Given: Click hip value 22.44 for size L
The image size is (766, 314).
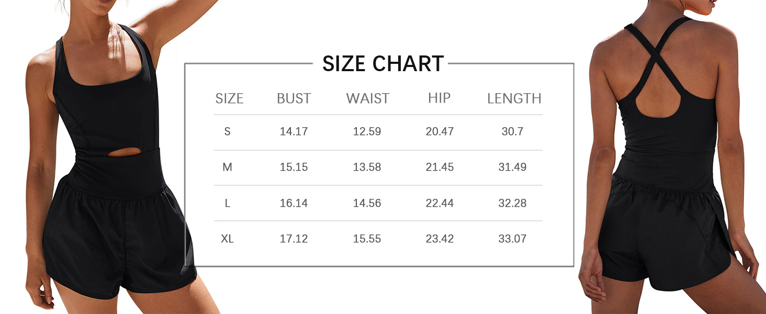Looking at the screenshot, I should click(x=440, y=203).
